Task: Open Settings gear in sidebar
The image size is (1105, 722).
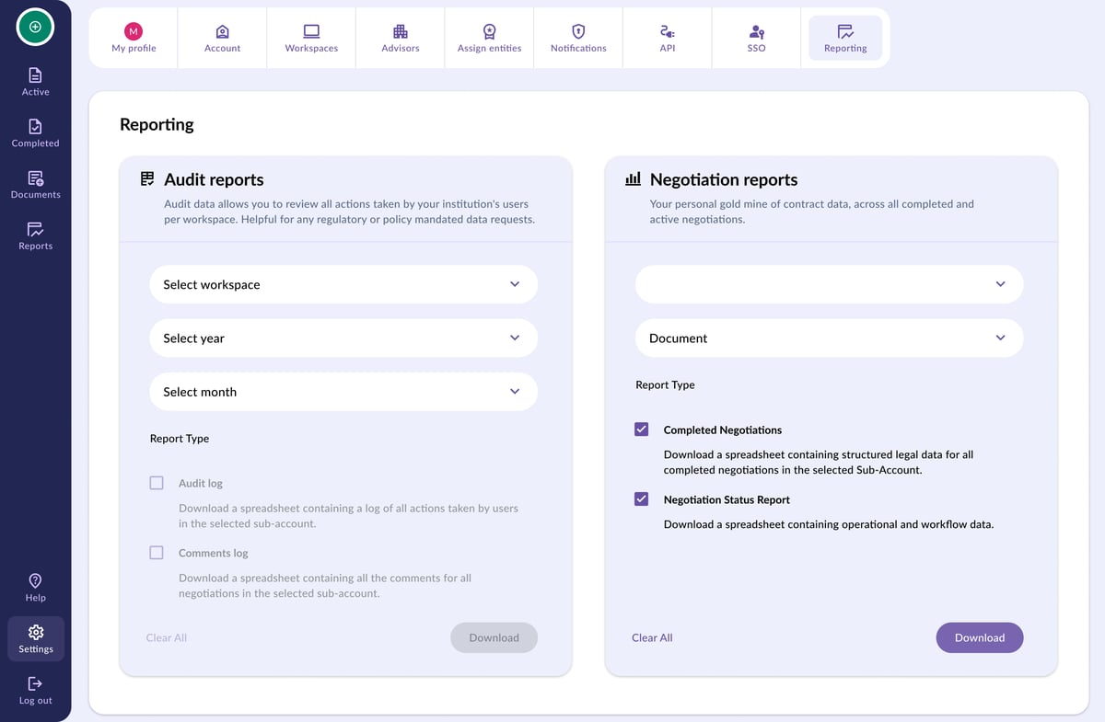Action: coord(35,639)
